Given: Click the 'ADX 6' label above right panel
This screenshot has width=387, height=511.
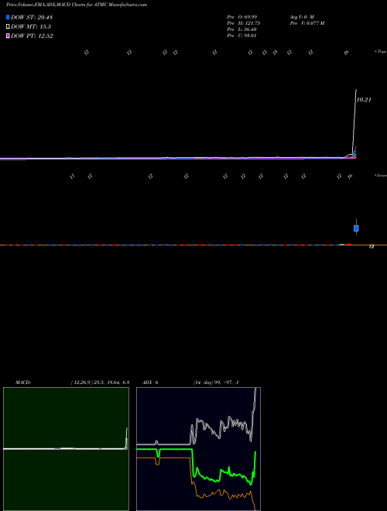Looking at the screenshot, I should click(150, 382).
